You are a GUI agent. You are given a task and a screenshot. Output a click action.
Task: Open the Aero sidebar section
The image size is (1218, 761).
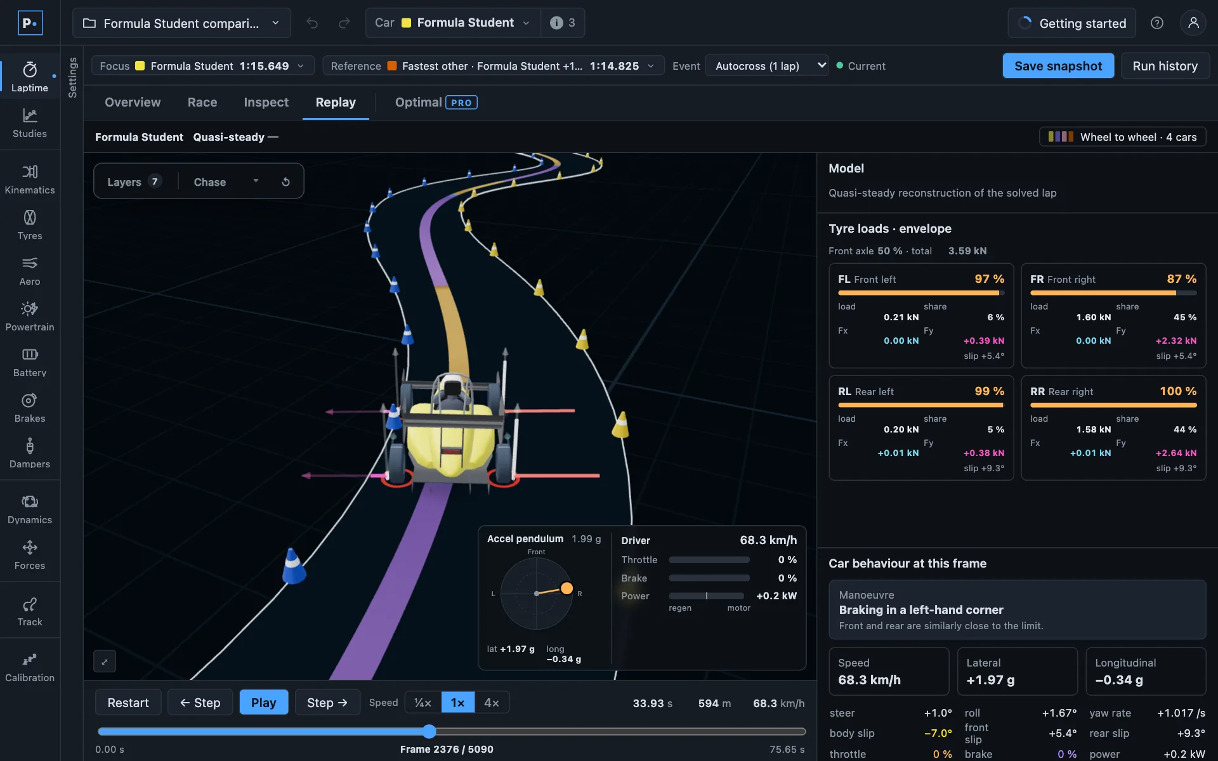coord(30,271)
